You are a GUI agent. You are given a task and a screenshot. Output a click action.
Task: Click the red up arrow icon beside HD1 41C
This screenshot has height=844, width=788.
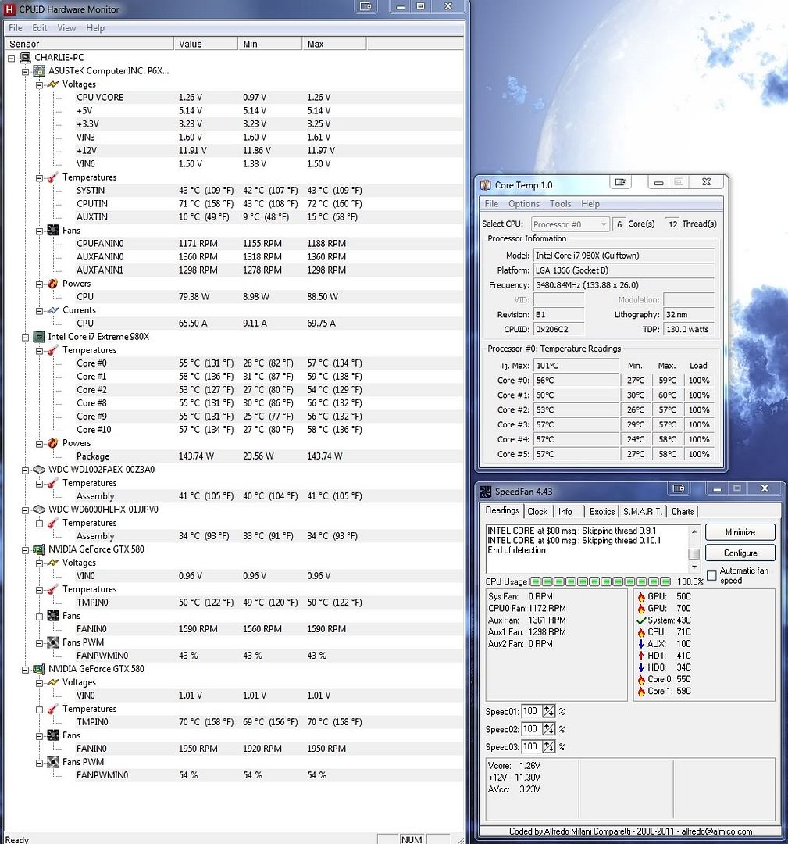pyautogui.click(x=641, y=656)
